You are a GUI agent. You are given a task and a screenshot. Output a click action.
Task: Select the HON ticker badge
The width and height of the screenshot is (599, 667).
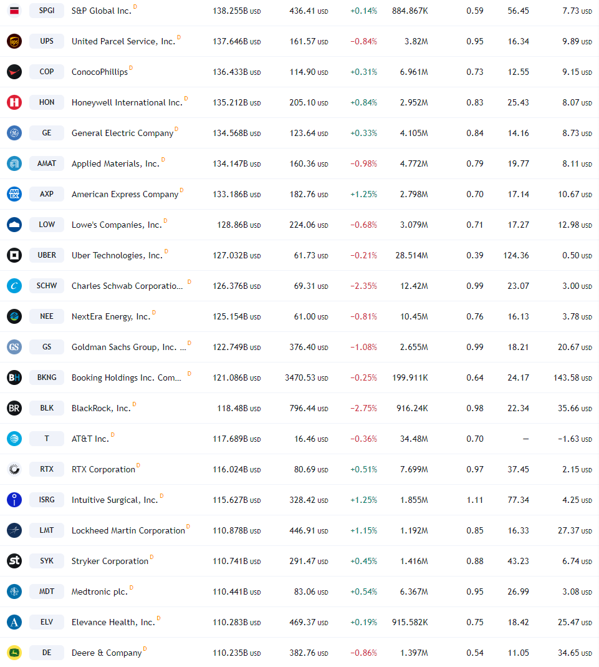(x=47, y=102)
